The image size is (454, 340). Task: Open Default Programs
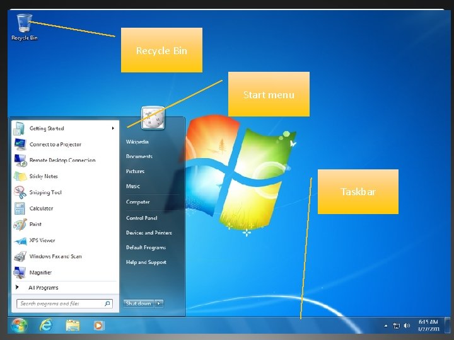(x=146, y=247)
